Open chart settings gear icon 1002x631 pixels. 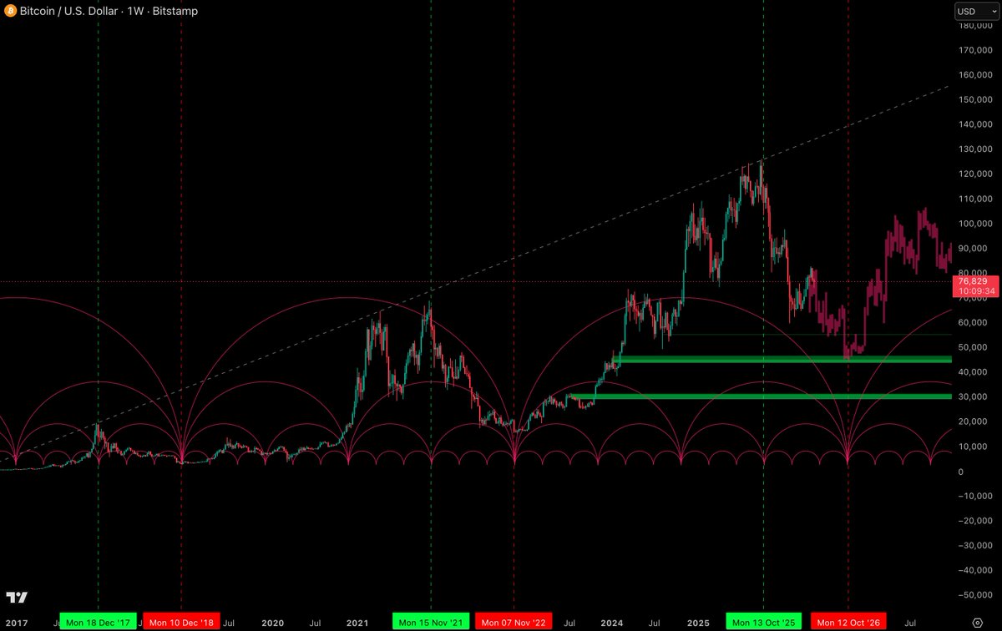pyautogui.click(x=977, y=623)
